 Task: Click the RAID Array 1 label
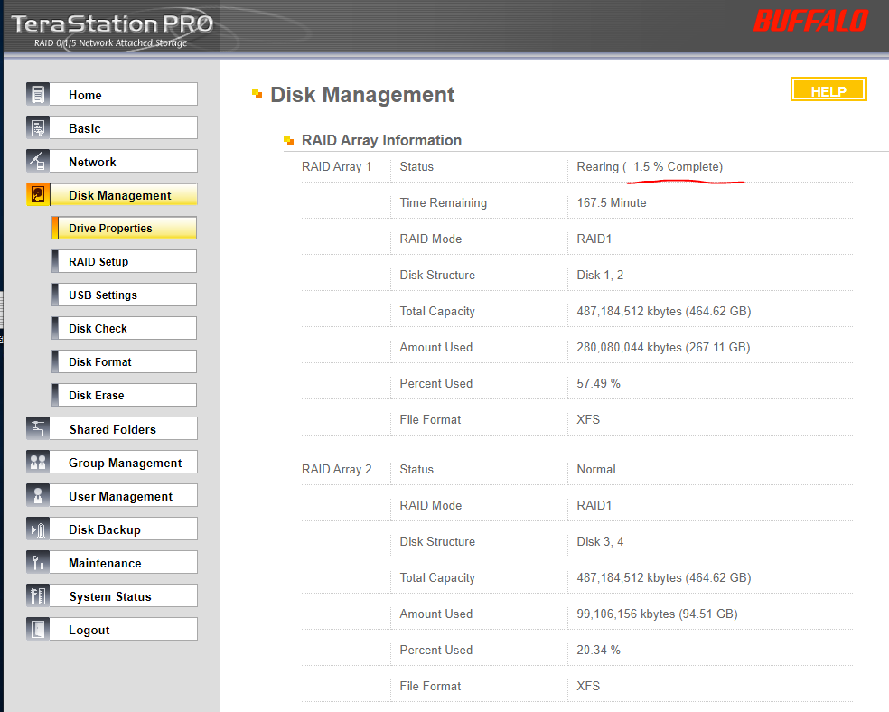[336, 166]
